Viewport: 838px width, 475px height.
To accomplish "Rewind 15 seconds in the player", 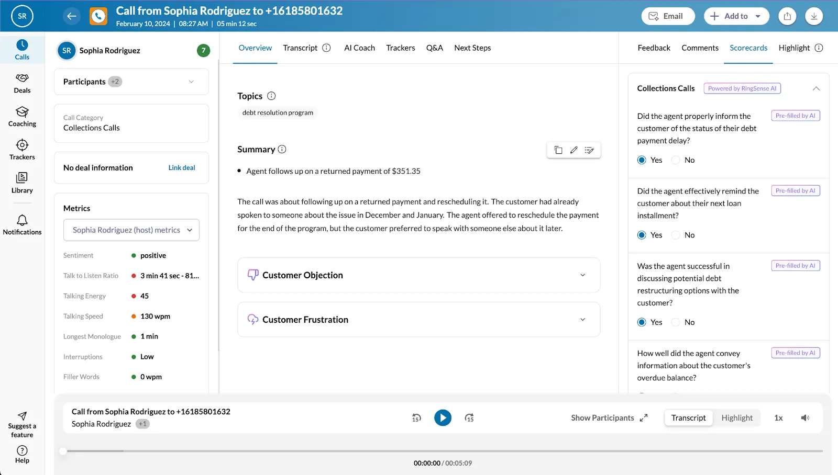I will coord(416,418).
